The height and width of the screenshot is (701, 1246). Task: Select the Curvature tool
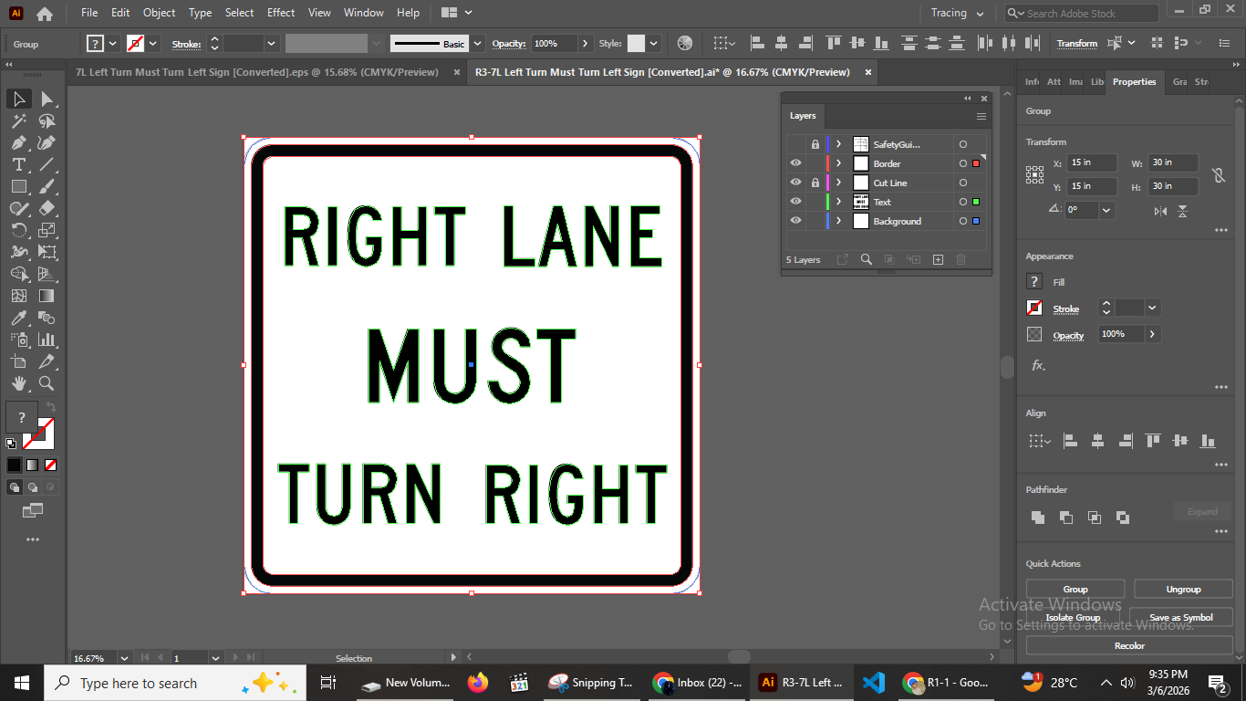click(x=47, y=142)
